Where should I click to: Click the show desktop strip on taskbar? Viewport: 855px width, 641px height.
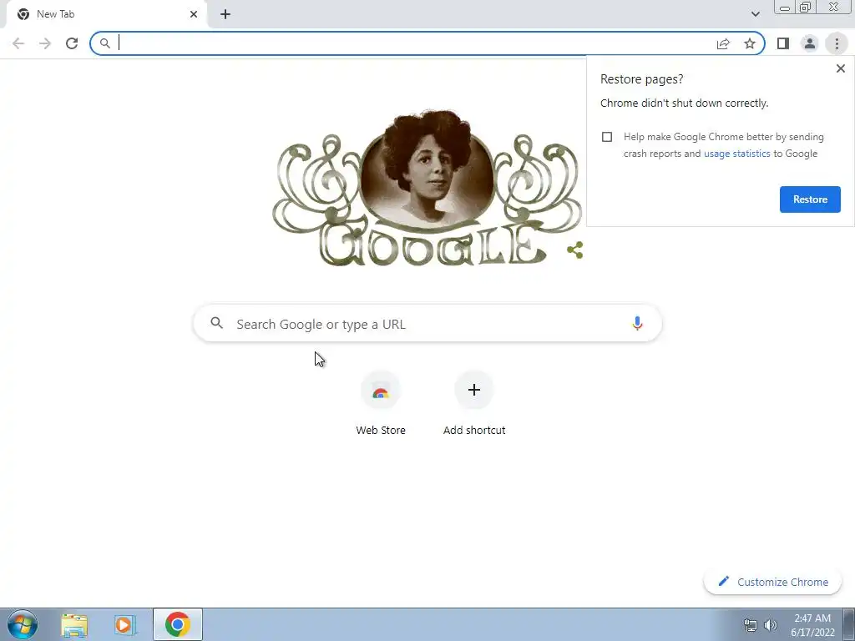pos(849,624)
